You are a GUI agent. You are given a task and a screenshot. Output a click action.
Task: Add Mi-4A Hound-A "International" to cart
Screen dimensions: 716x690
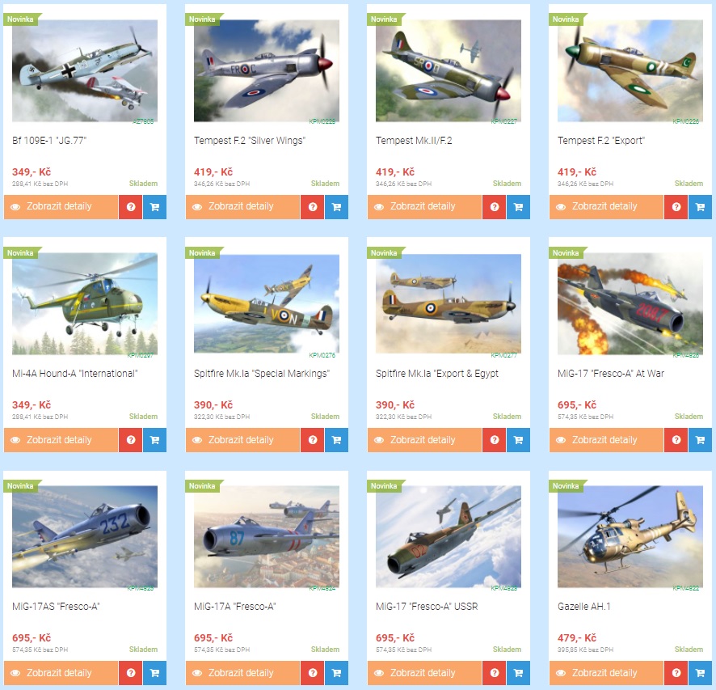[155, 440]
